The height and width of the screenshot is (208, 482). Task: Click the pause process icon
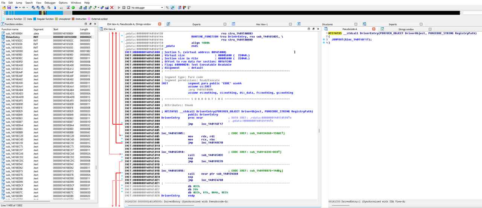(124, 8)
